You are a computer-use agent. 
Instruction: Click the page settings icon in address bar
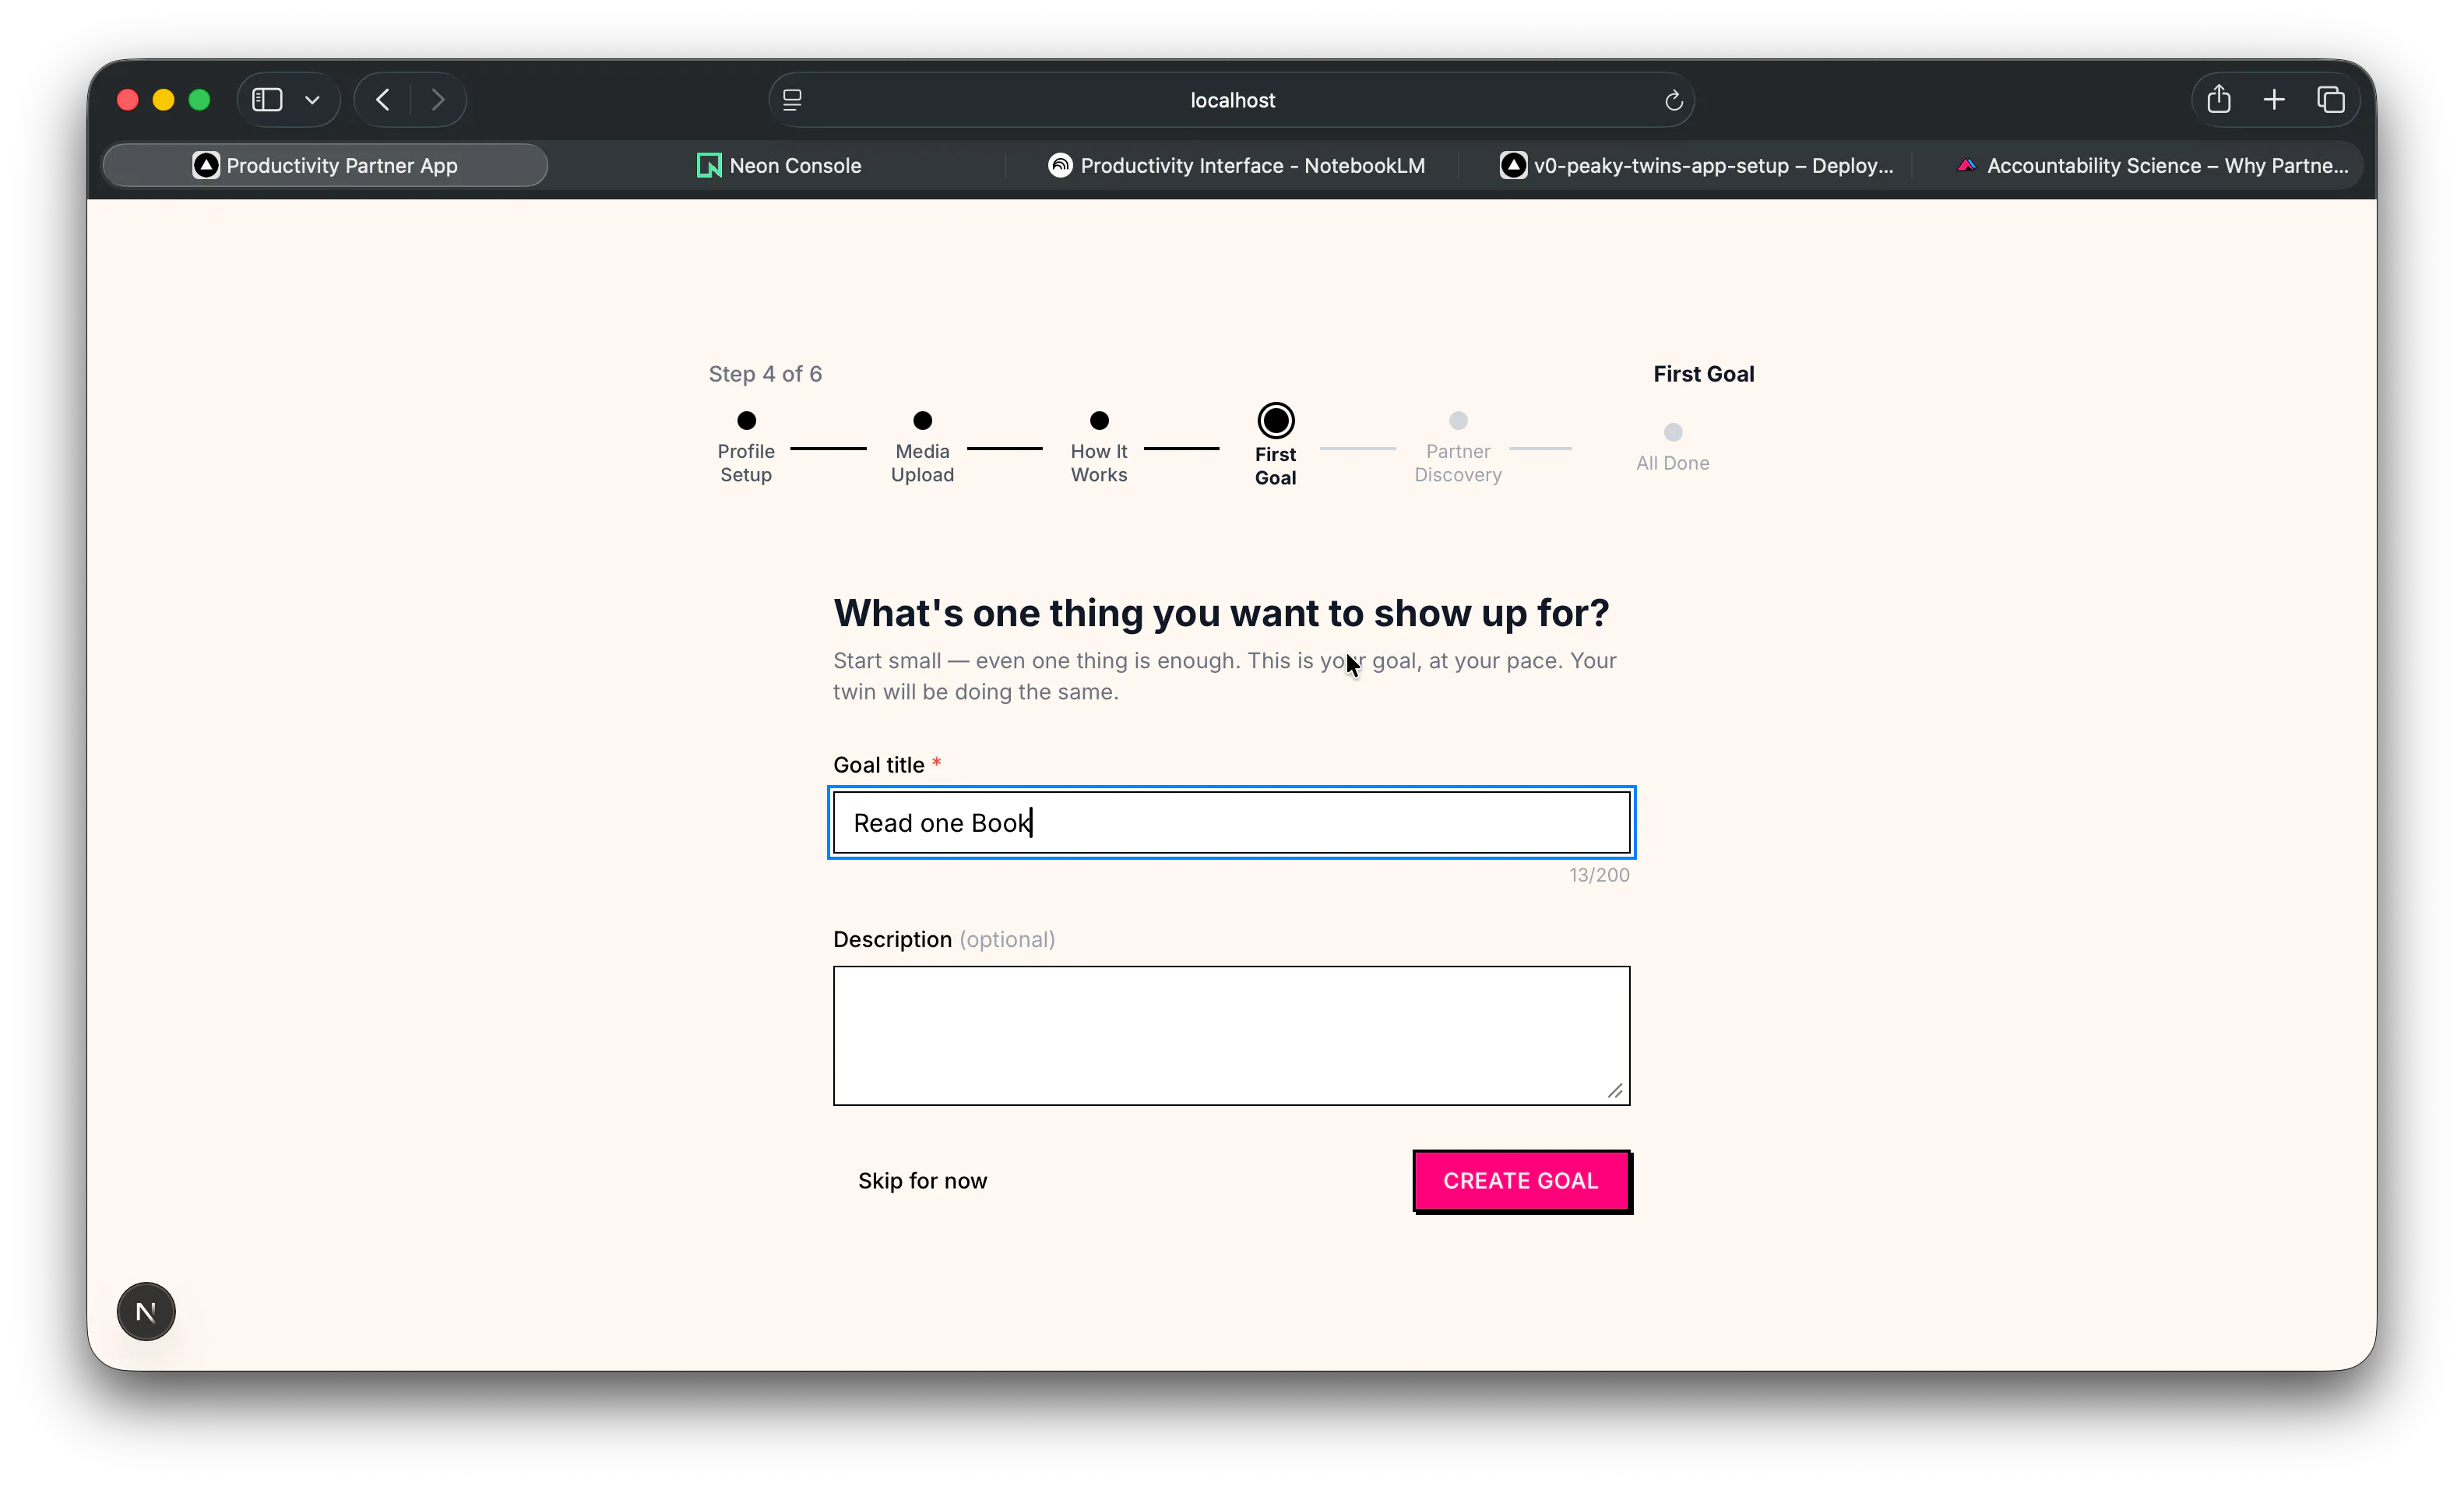(x=792, y=100)
